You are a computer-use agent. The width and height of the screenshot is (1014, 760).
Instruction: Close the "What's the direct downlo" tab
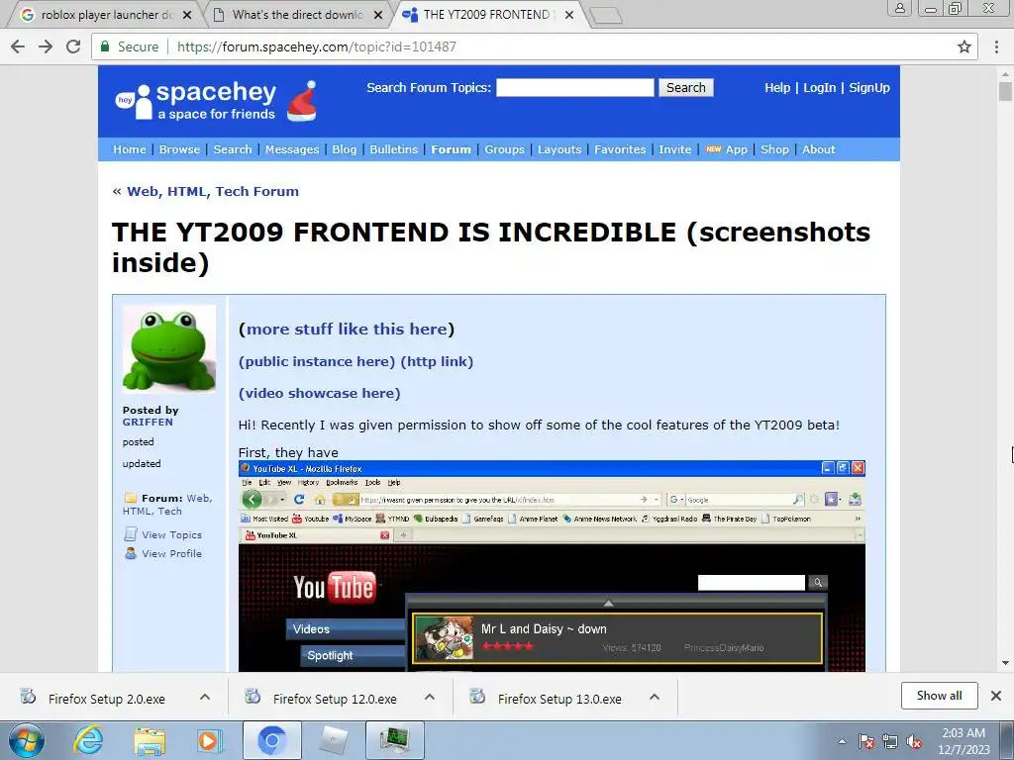coord(378,15)
